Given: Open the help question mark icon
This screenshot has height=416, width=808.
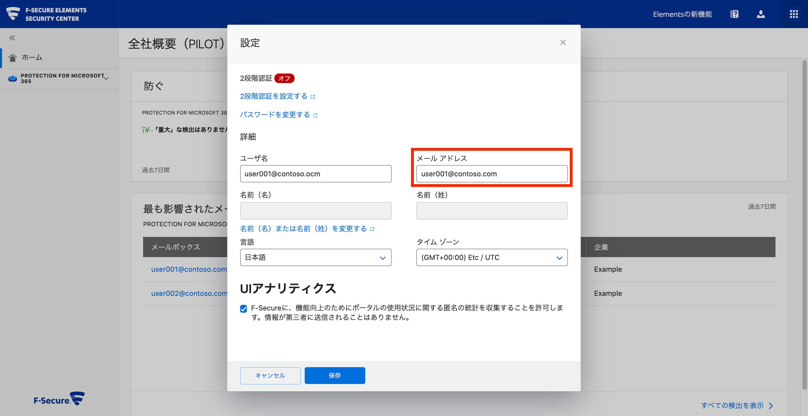Looking at the screenshot, I should [x=734, y=14].
